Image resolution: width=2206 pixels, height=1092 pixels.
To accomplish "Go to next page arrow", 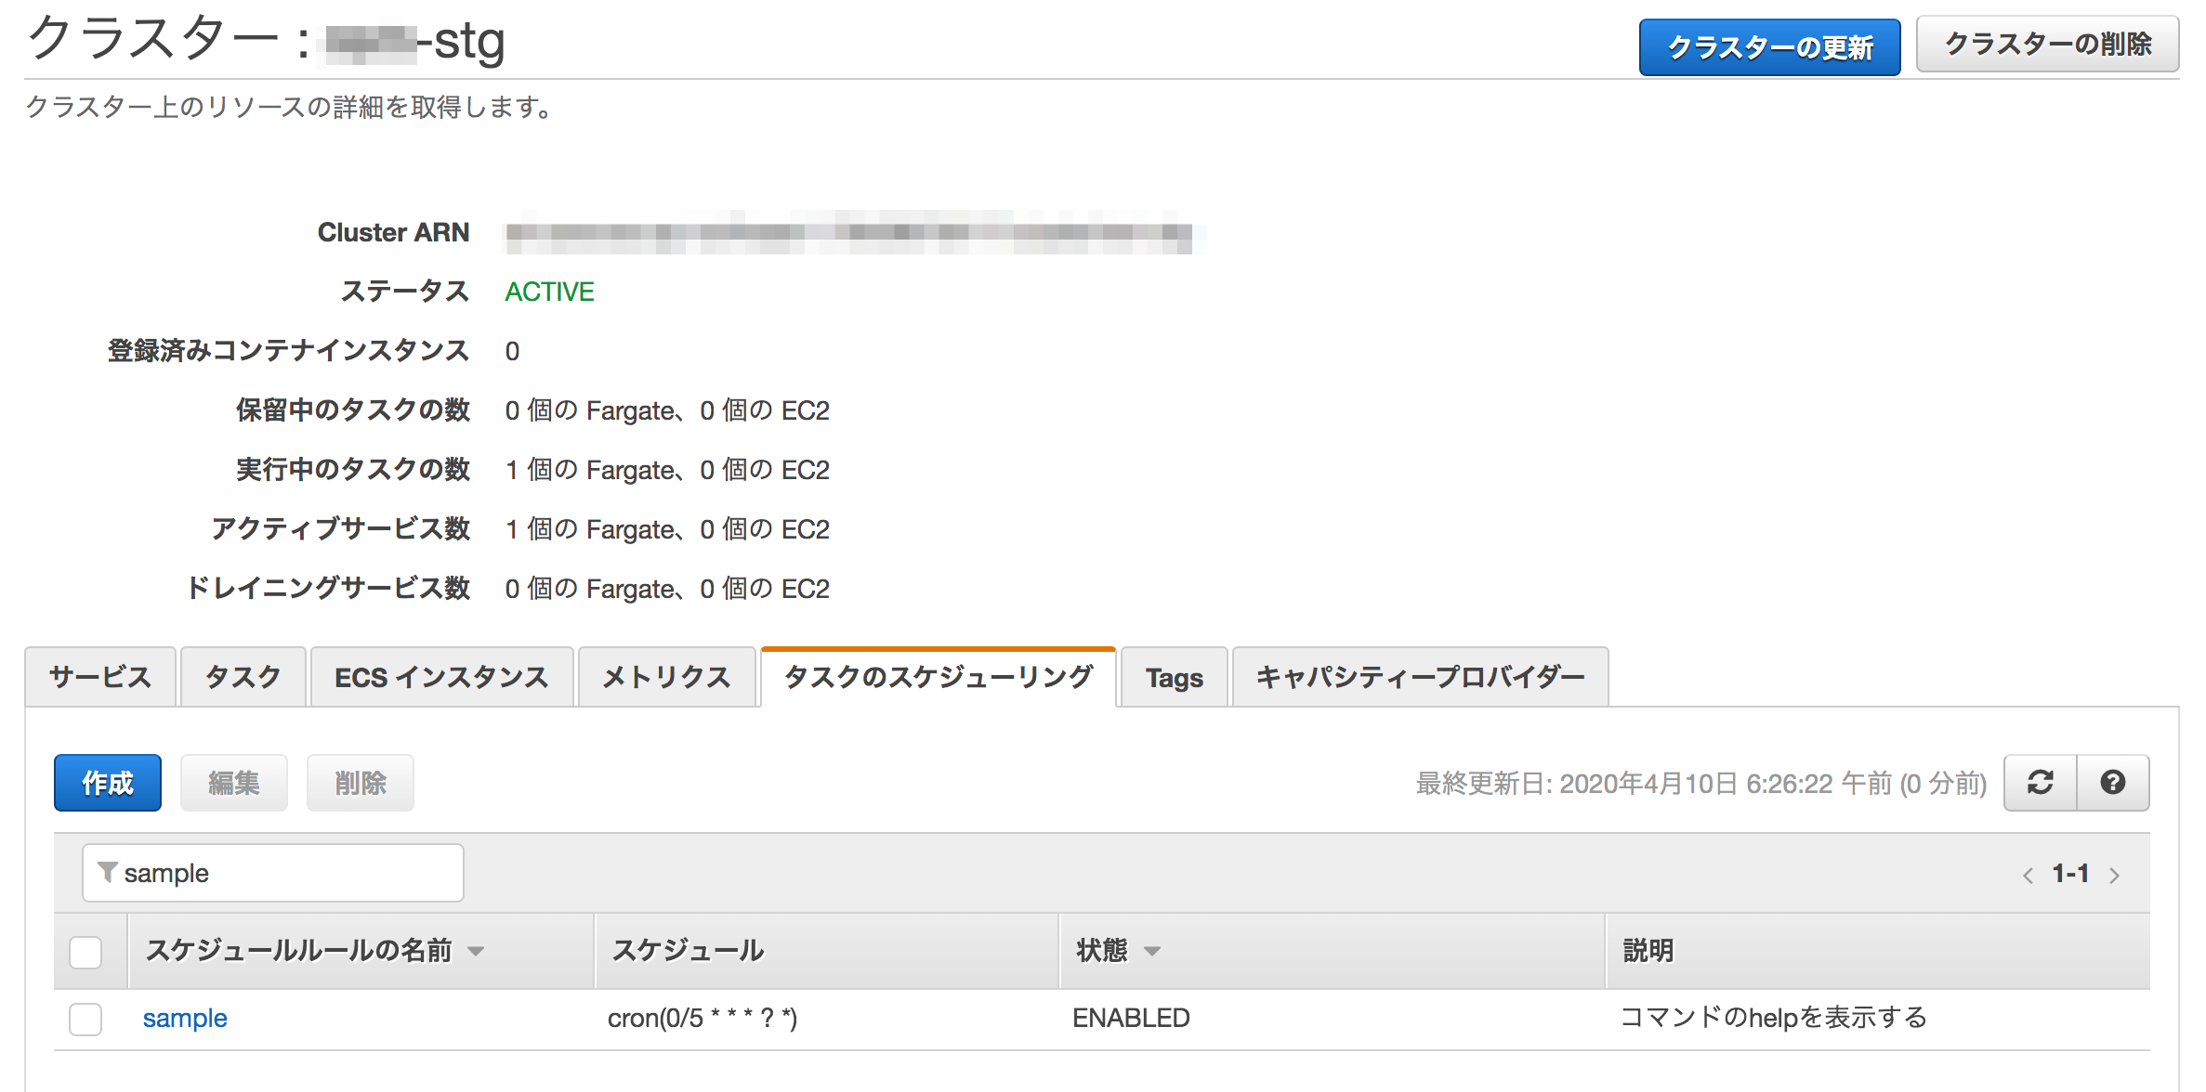I will 2115,875.
